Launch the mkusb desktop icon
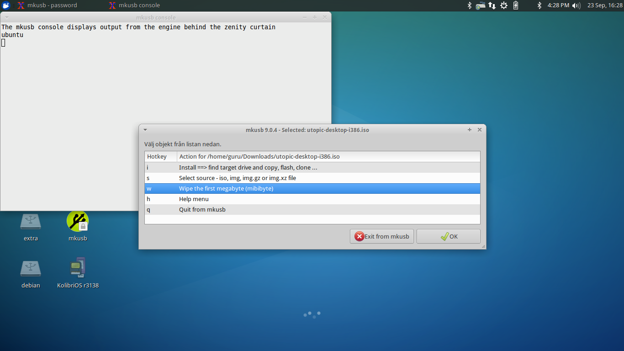Image resolution: width=624 pixels, height=351 pixels. click(x=78, y=226)
